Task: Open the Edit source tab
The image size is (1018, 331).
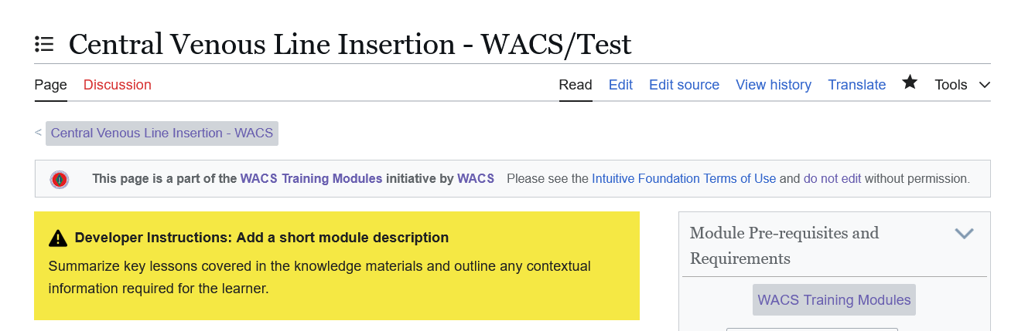Action: [x=684, y=85]
